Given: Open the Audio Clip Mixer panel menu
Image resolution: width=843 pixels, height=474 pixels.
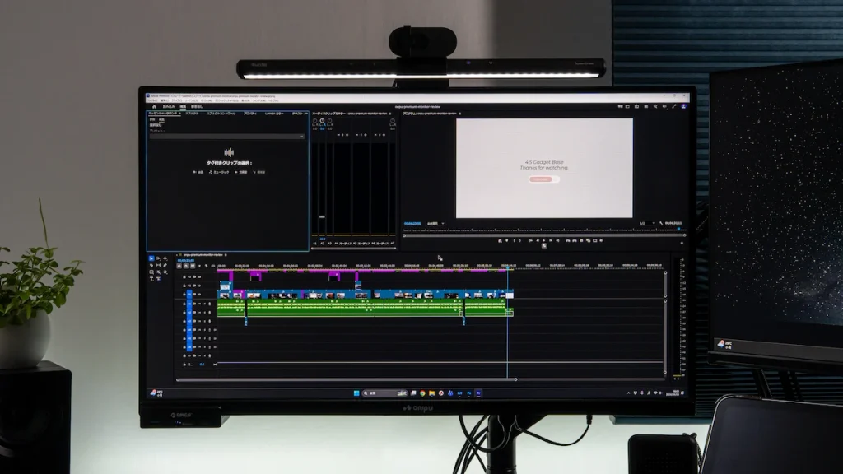Looking at the screenshot, I should [389, 114].
